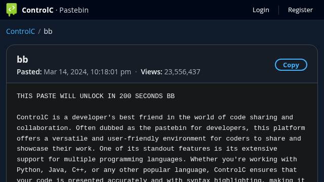The width and height of the screenshot is (324, 182).
Task: Open the ControlC Pastebin home title
Action: coord(55,10)
